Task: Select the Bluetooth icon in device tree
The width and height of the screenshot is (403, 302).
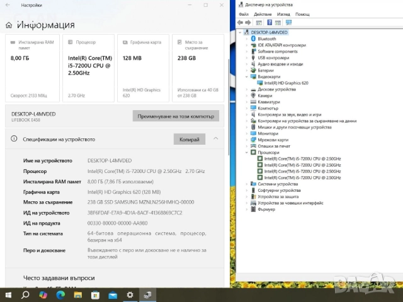Action: pyautogui.click(x=253, y=38)
